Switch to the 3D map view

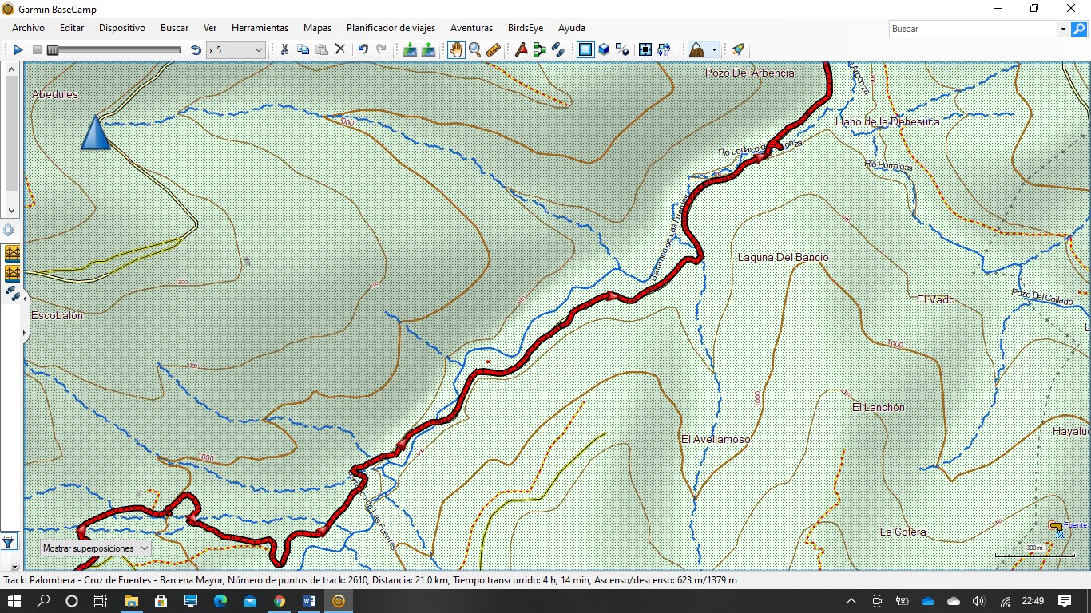coord(604,49)
